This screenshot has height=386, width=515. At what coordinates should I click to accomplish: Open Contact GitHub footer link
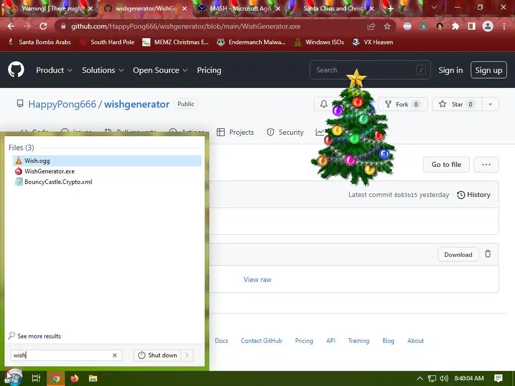pos(262,341)
